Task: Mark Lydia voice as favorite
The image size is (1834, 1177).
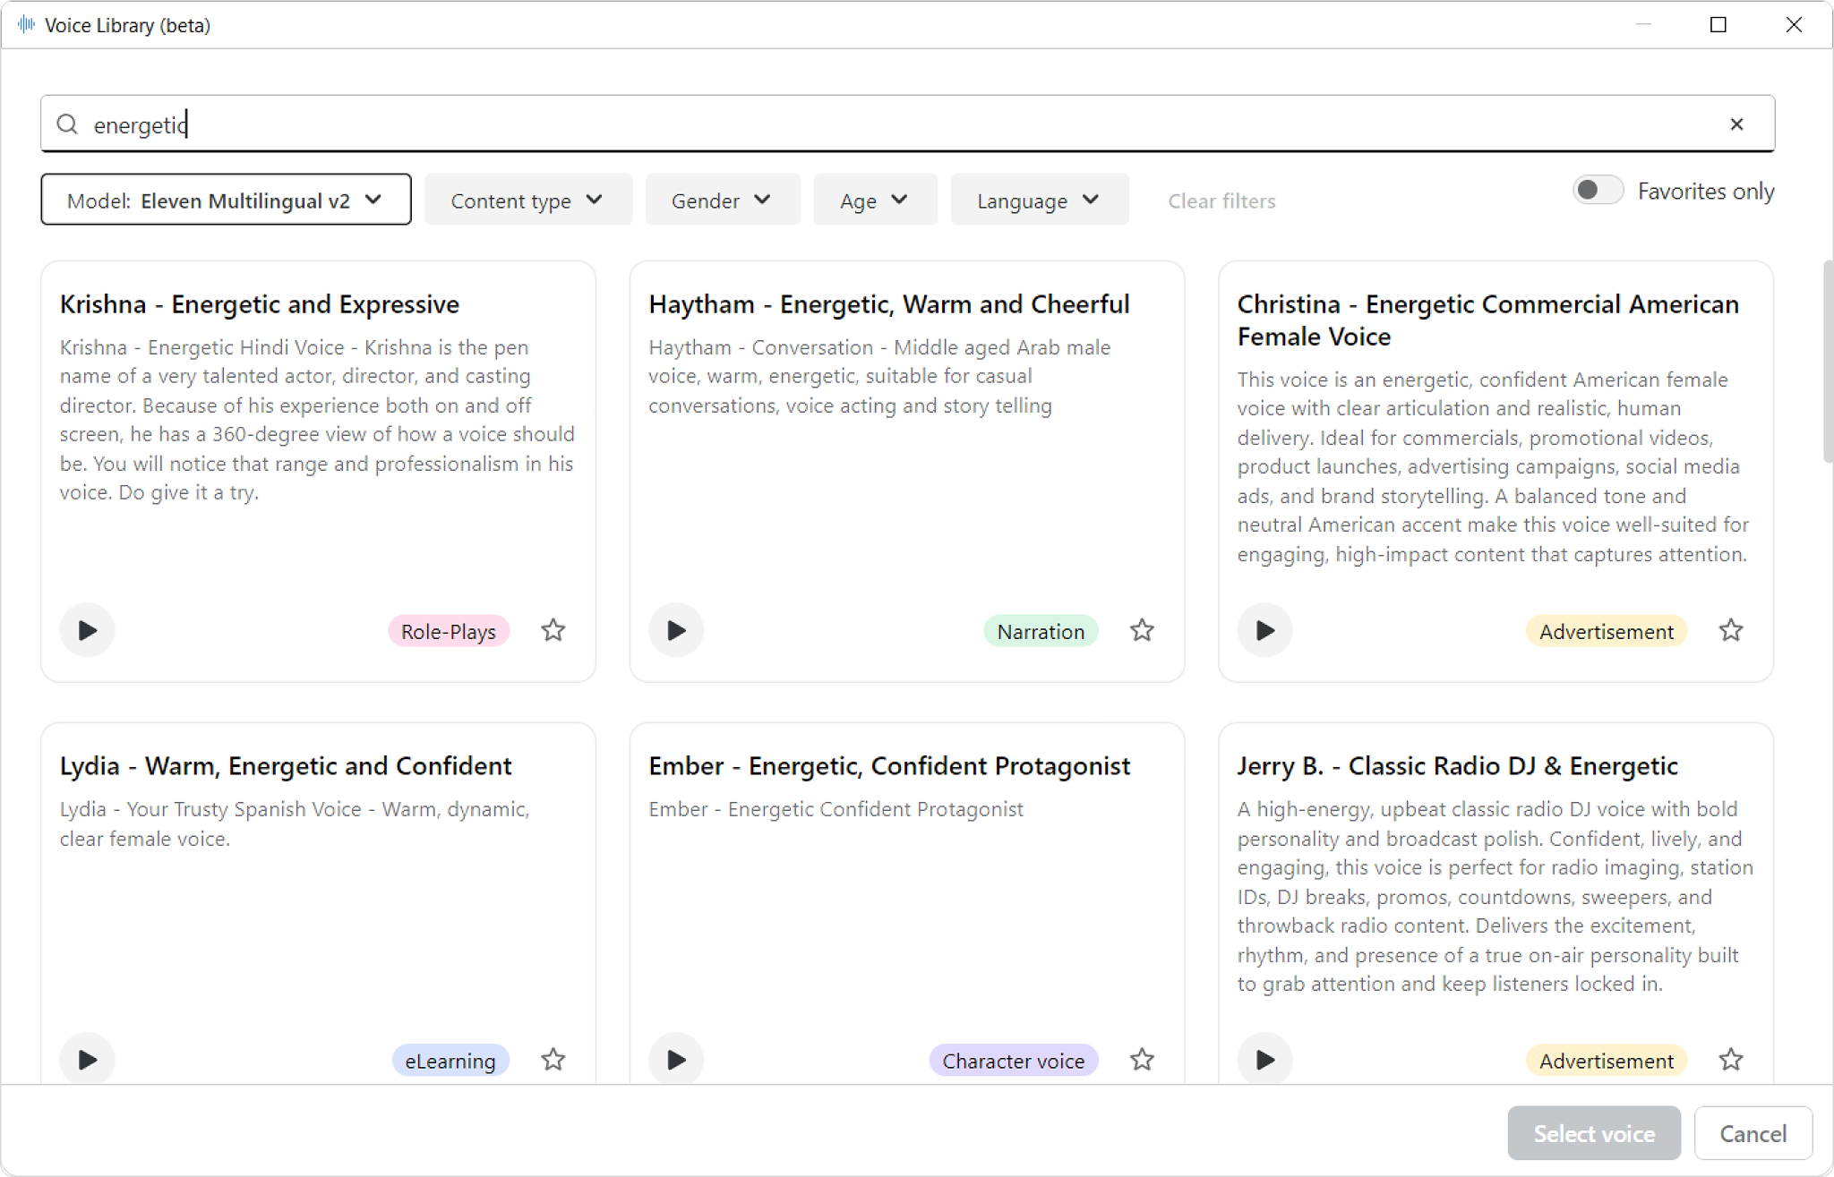Action: coord(553,1060)
